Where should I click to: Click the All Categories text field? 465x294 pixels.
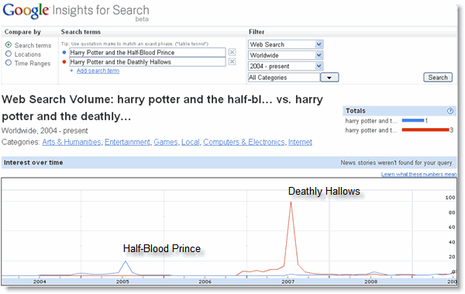(x=284, y=78)
